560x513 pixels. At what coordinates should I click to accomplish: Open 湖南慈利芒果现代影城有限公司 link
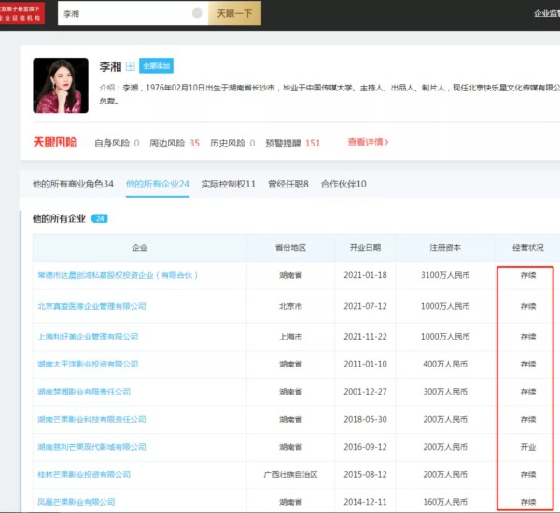[91, 447]
